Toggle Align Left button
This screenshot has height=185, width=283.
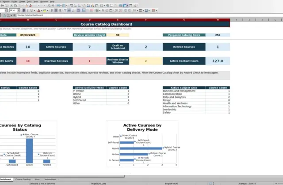click(x=52, y=11)
